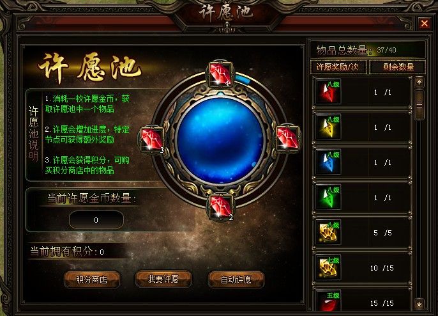The width and height of the screenshot is (438, 316).
Task: Open the 积分商店 points shop
Action: pos(92,279)
